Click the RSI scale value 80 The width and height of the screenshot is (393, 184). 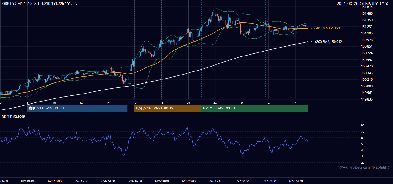pyautogui.click(x=363, y=125)
